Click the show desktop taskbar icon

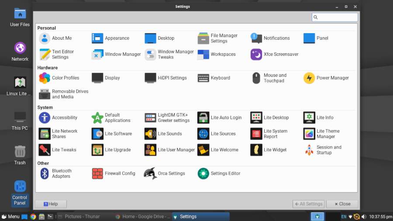tap(24, 217)
